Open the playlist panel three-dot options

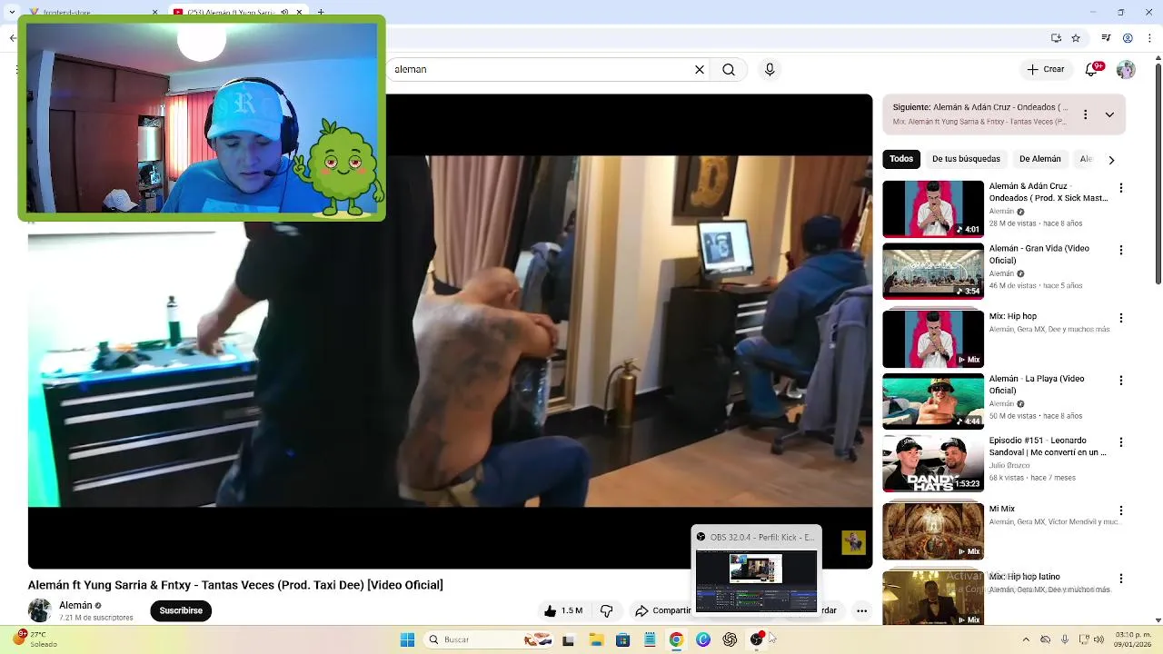pyautogui.click(x=1085, y=114)
